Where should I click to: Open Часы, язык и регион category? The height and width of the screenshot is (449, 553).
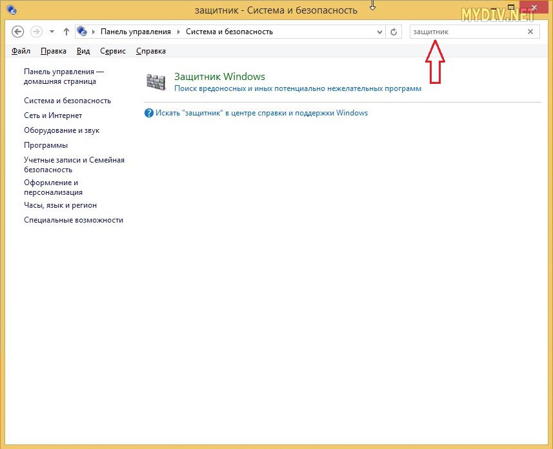point(60,205)
